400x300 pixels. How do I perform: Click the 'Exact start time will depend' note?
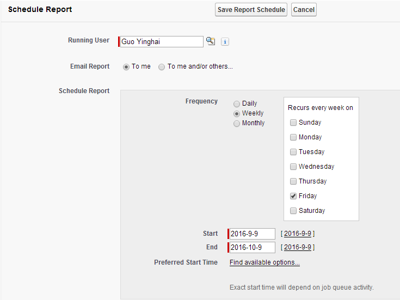[301, 287]
